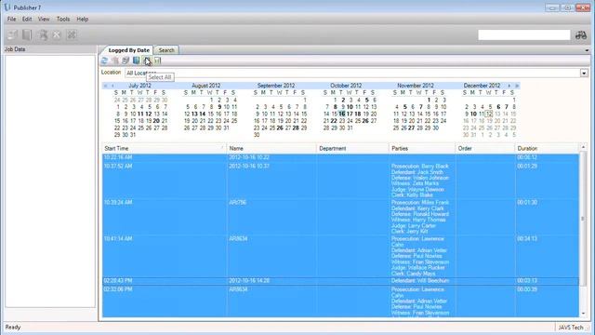Select November 27 in the November 2012 calendar
Viewport: 595px width, 335px height.
(411, 128)
